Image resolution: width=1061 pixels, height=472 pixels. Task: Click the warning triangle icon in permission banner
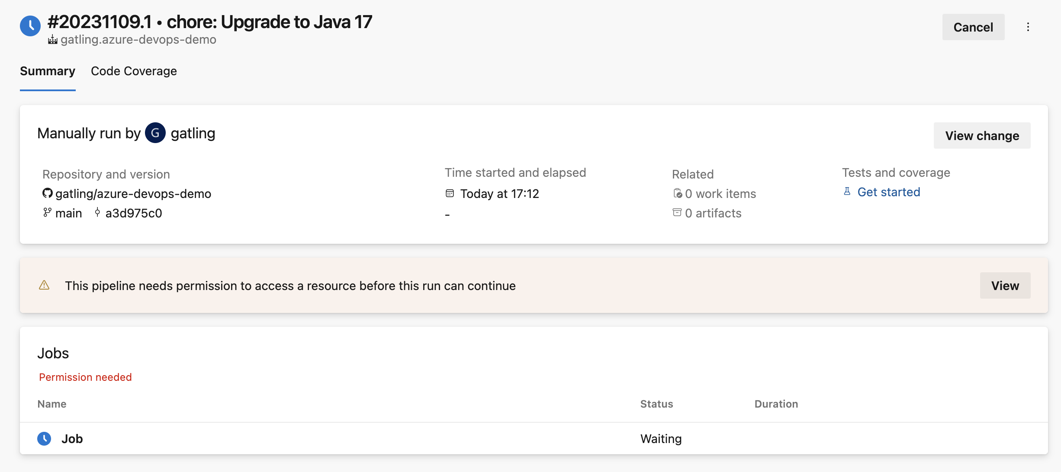point(44,285)
